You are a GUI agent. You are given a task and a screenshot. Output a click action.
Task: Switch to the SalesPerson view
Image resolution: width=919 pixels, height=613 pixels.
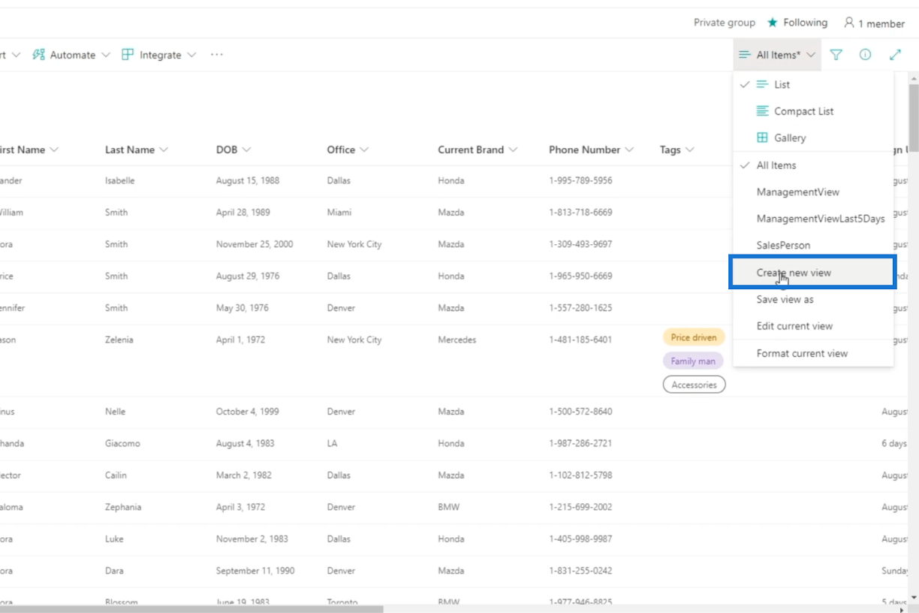tap(813, 245)
